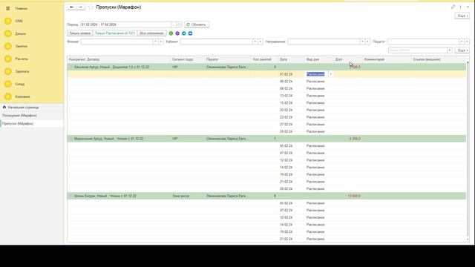475x267 pixels.
Task: Click the Комментарий column header
Action: [x=387, y=59]
